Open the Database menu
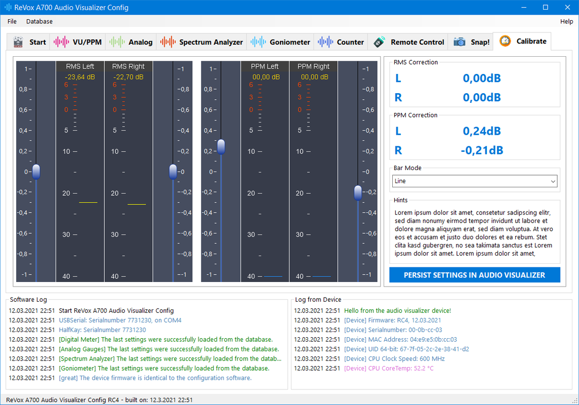Image resolution: width=579 pixels, height=405 pixels. click(x=39, y=21)
